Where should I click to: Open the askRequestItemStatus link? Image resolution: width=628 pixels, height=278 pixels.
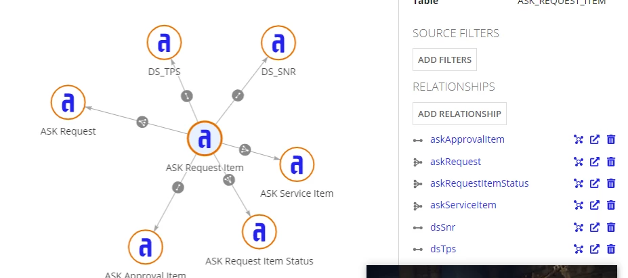click(x=480, y=183)
